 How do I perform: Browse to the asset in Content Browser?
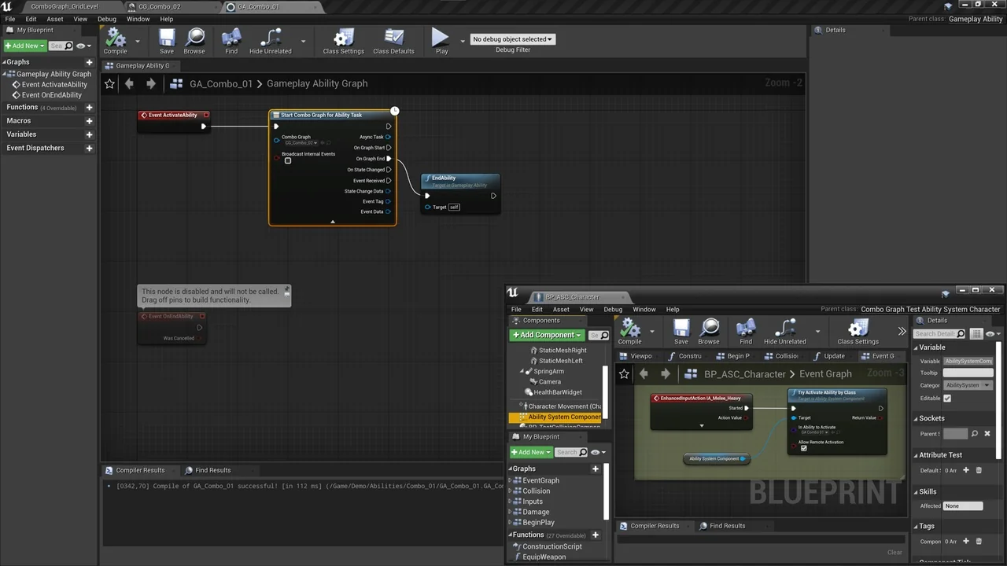(194, 40)
